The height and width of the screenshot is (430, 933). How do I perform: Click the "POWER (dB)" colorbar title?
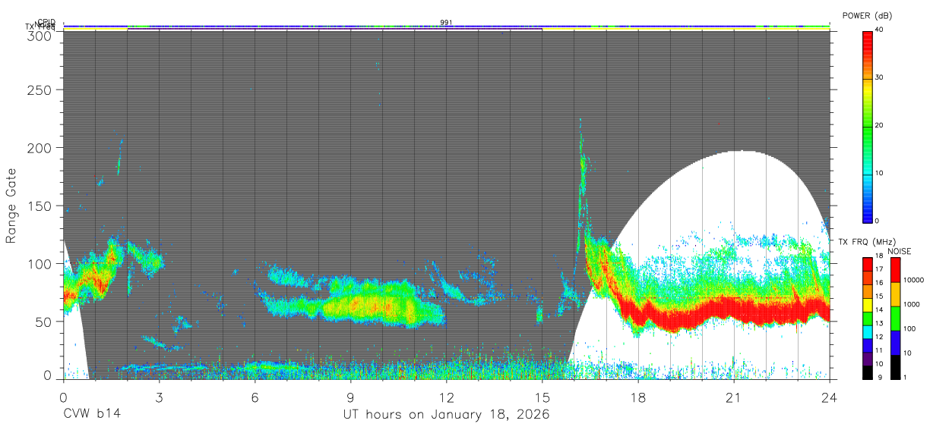point(868,16)
